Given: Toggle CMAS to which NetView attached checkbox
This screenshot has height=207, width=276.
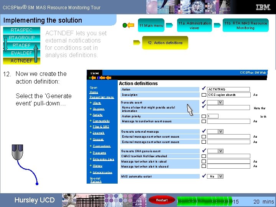Looking at the screenshot, I should pos(204,156).
